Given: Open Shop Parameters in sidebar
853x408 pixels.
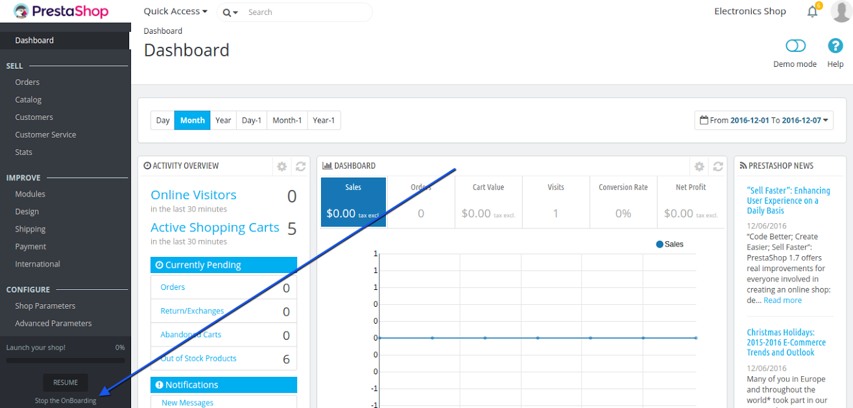Looking at the screenshot, I should click(x=45, y=306).
